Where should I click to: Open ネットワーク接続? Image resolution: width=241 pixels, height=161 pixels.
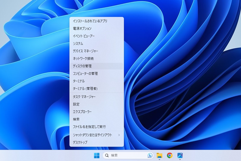point(83,58)
